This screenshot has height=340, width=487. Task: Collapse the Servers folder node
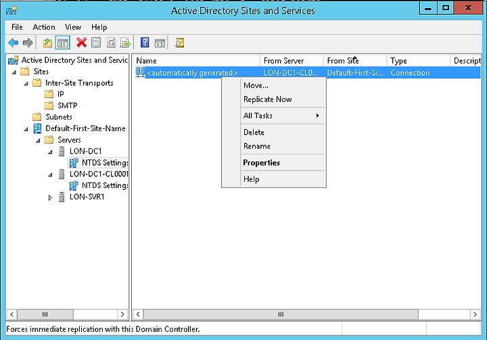coord(38,141)
